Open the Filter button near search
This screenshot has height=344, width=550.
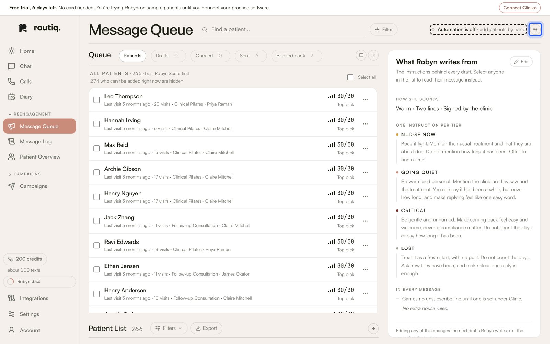pos(384,30)
